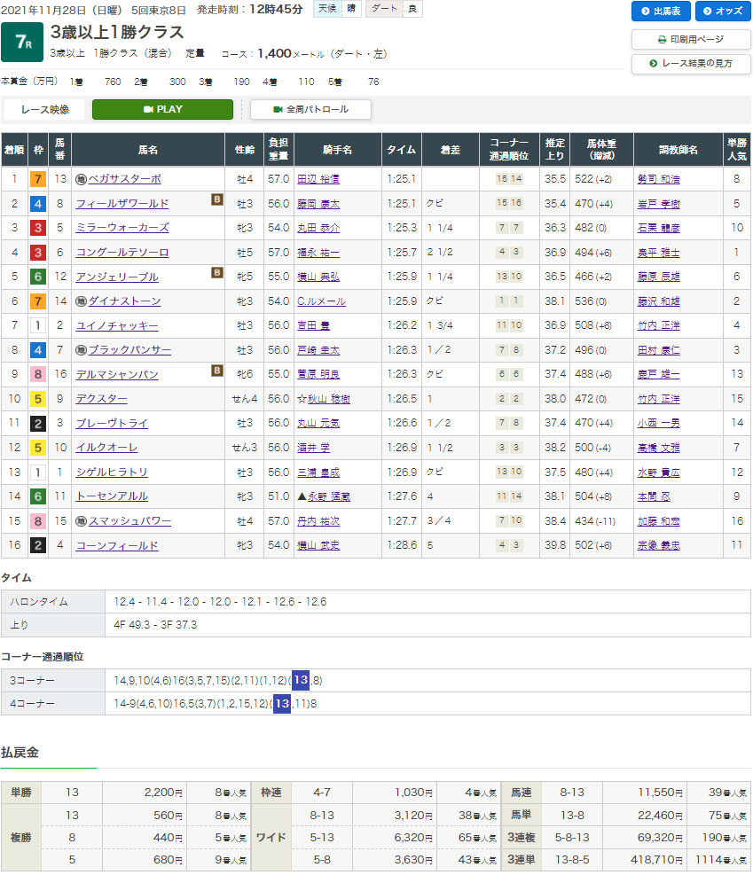Image resolution: width=753 pixels, height=875 pixels.
Task: Open horse ミラーウォーカーズ details
Action: pyautogui.click(x=122, y=228)
